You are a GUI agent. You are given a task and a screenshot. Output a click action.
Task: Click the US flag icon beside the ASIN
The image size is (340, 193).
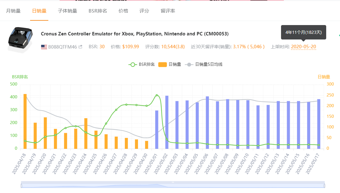[44, 47]
